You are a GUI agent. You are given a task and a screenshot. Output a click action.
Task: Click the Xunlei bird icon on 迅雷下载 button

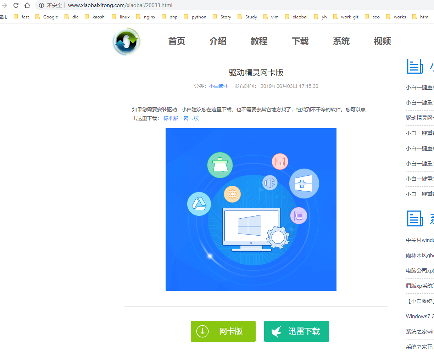277,331
